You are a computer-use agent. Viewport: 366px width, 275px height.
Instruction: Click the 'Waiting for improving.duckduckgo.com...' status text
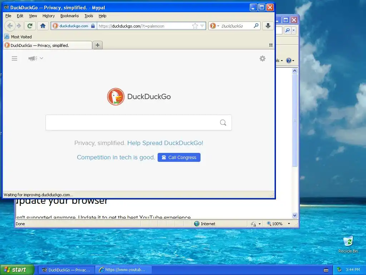(39, 195)
